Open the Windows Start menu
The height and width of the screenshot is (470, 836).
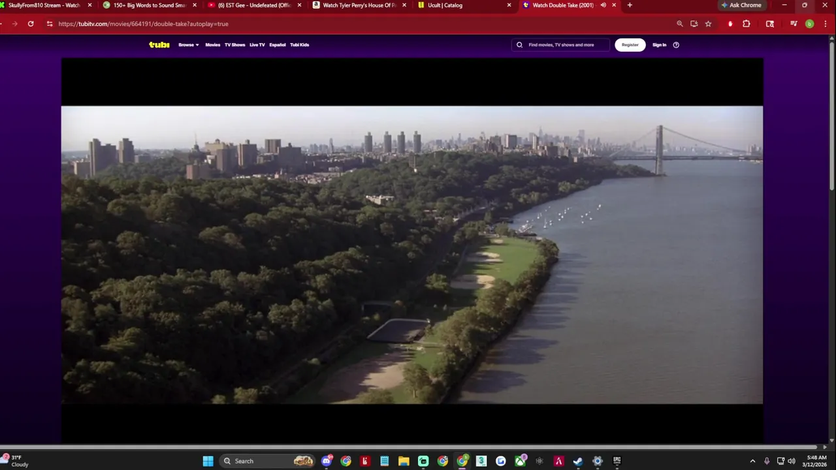pos(208,461)
